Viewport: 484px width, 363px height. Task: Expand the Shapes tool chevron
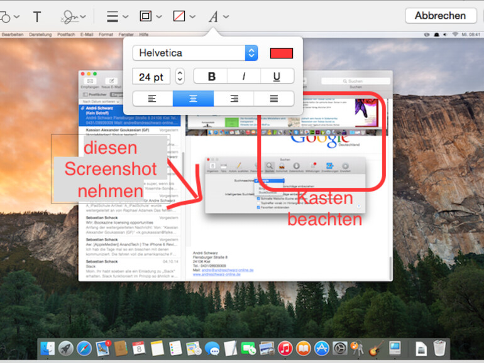[x=17, y=17]
